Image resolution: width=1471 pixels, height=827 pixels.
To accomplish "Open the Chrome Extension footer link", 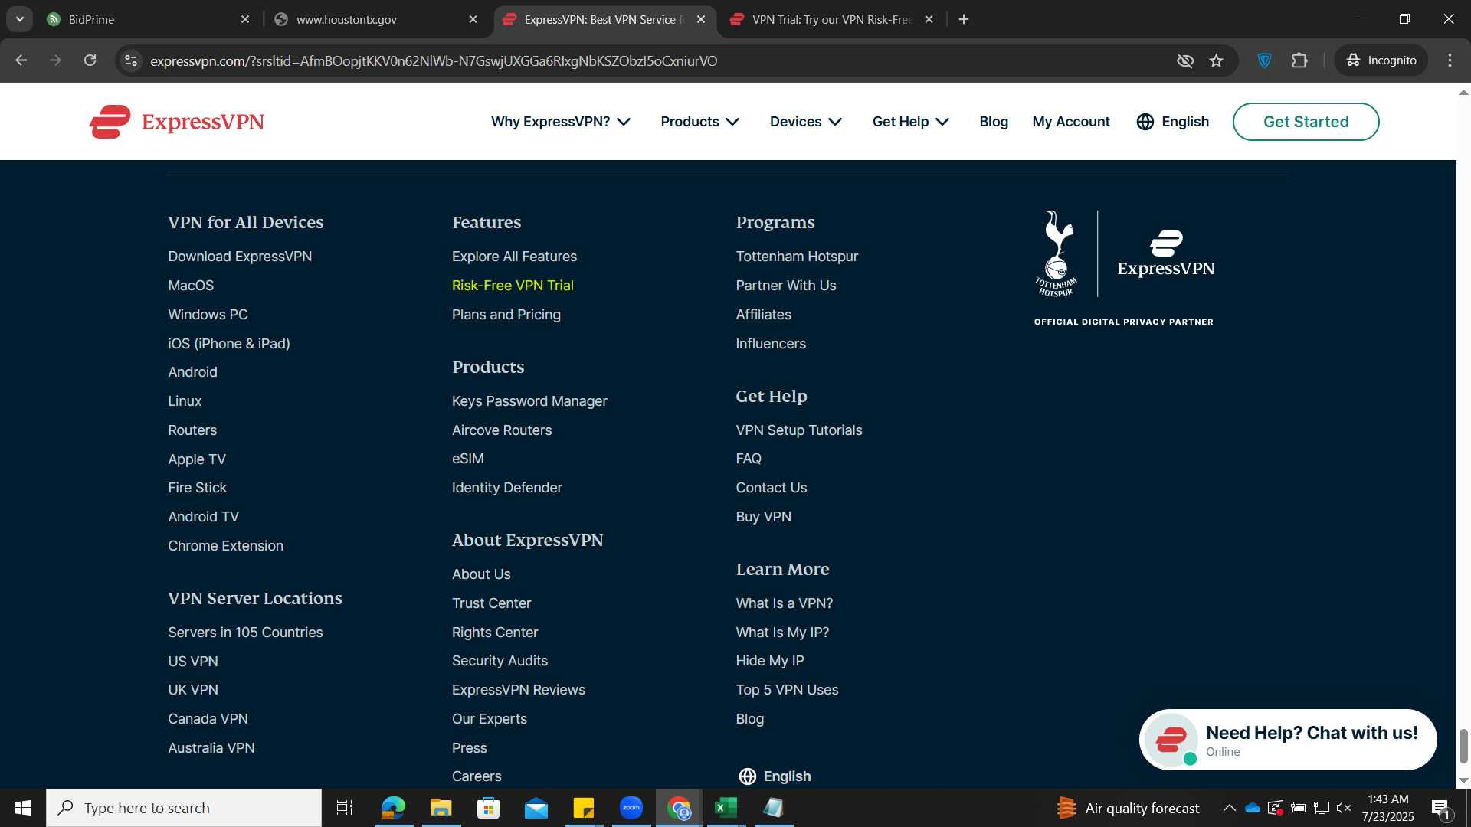I will (225, 546).
